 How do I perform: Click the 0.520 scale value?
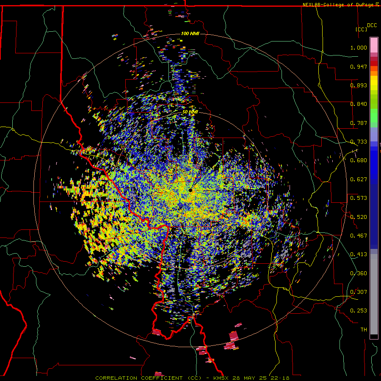[359, 216]
